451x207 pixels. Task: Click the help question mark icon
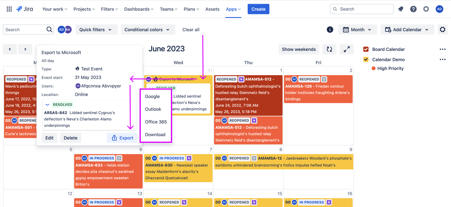tap(413, 9)
